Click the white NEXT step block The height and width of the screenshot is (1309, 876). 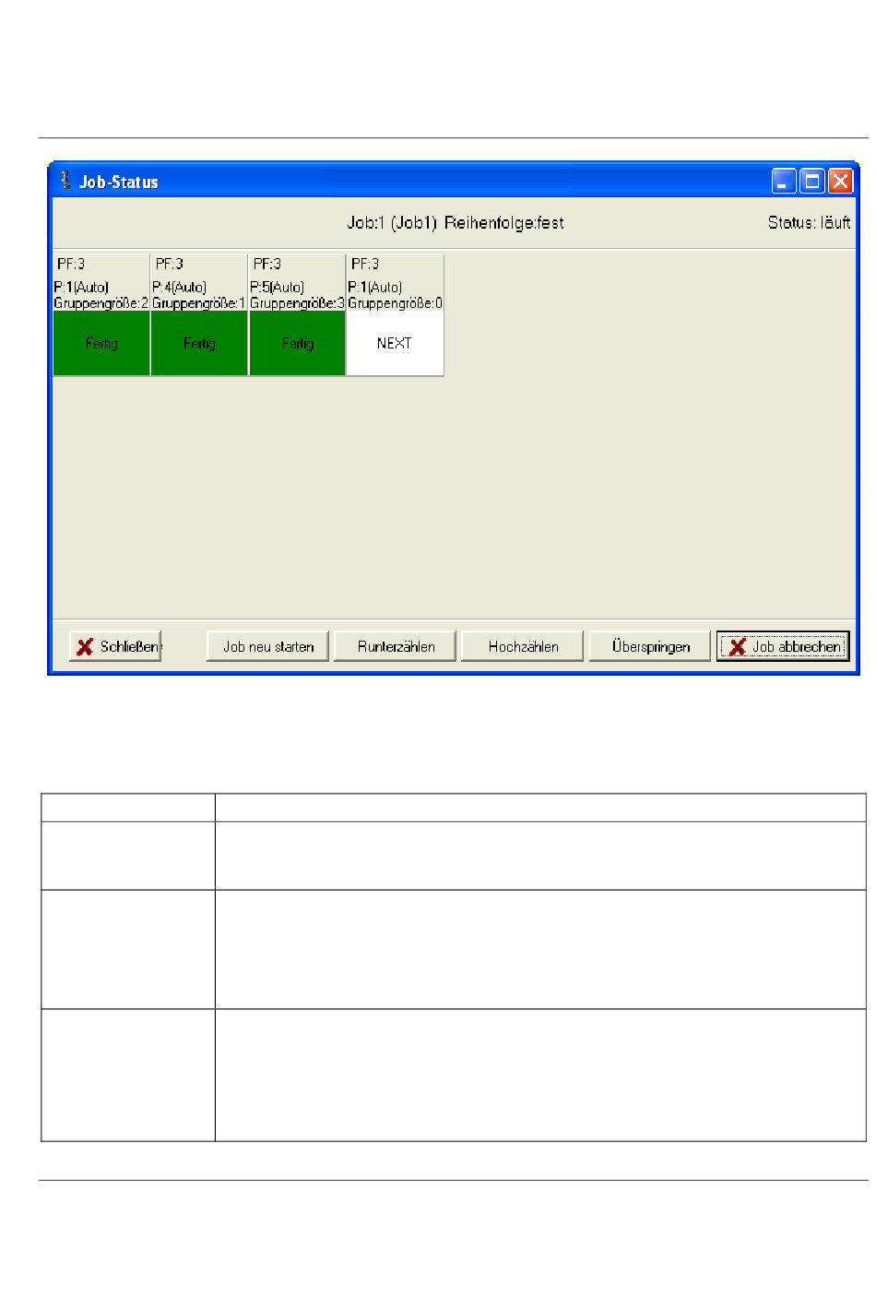(395, 344)
